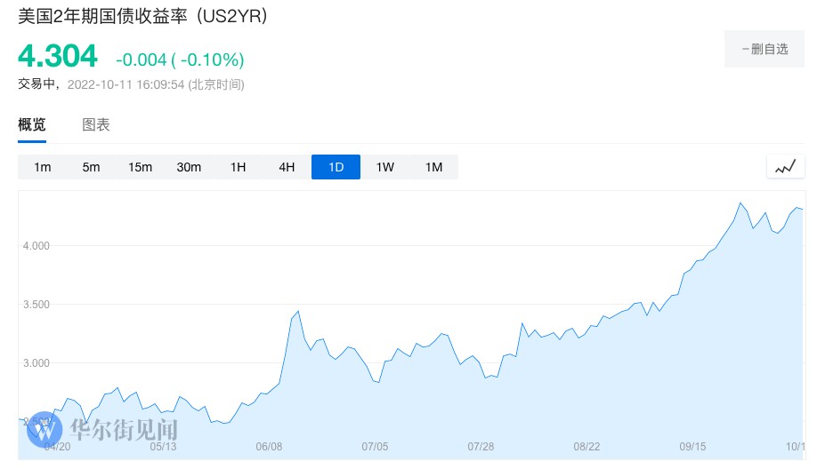Switch chart to 1H interval
The image size is (817, 469).
(238, 167)
